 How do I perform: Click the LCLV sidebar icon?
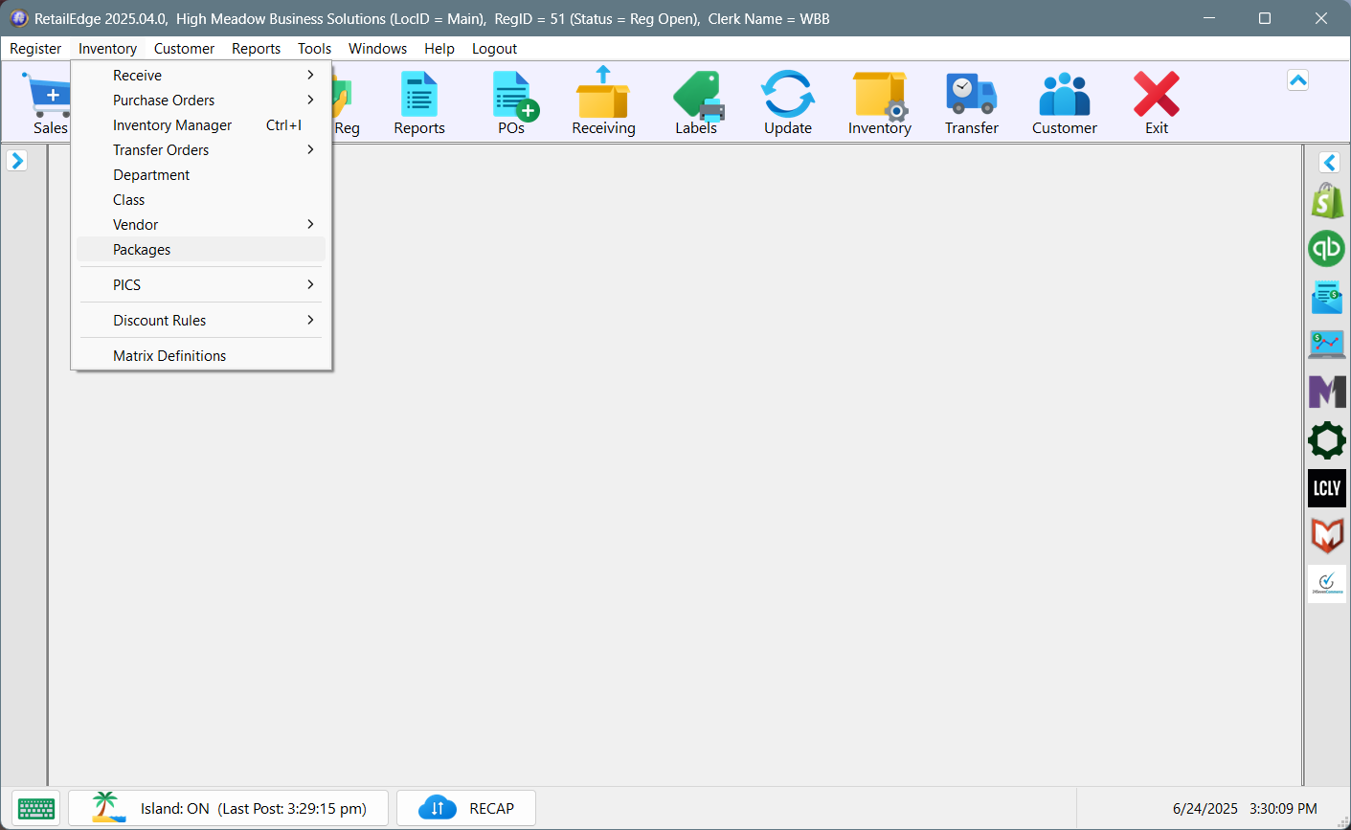1327,488
